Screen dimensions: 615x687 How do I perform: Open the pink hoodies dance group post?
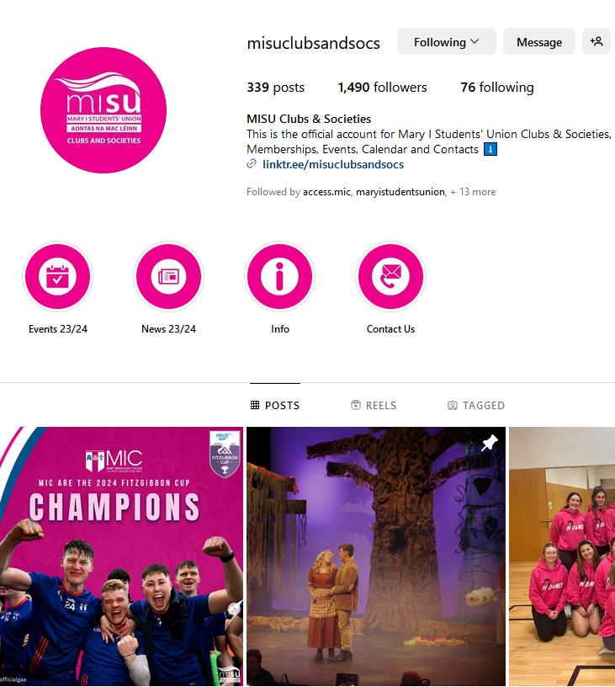(x=562, y=557)
